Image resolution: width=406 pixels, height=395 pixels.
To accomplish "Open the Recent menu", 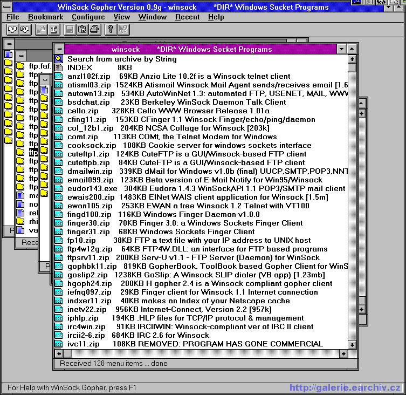I will tap(187, 17).
